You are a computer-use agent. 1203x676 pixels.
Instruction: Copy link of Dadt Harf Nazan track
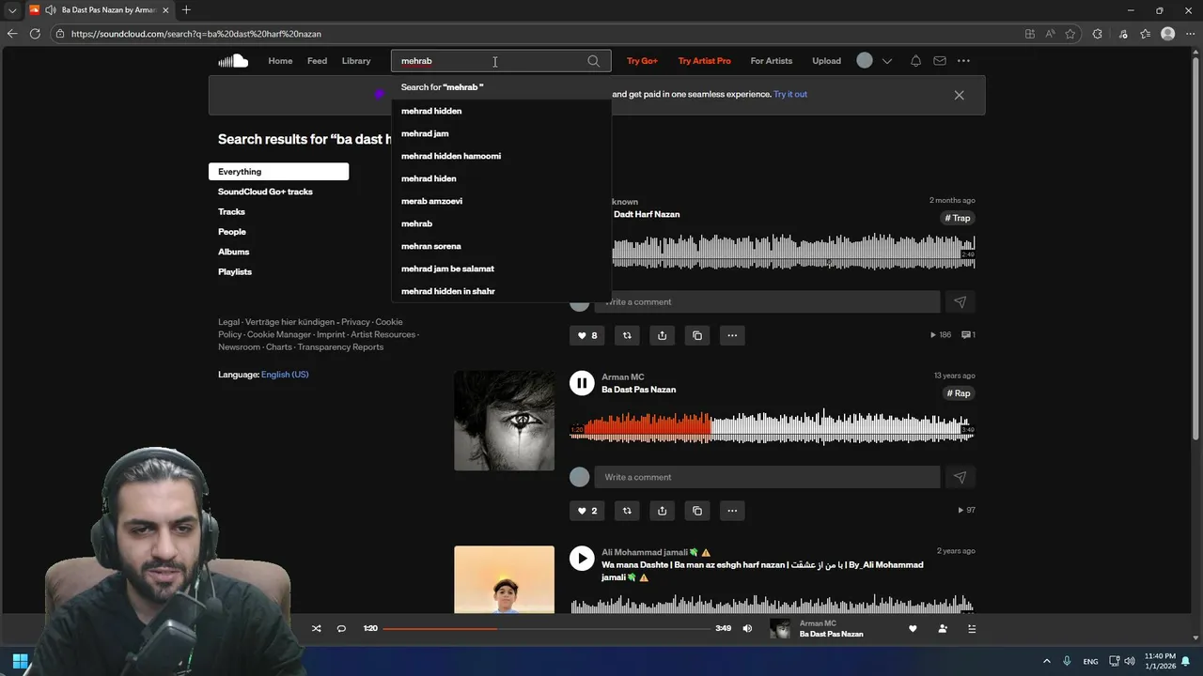696,335
